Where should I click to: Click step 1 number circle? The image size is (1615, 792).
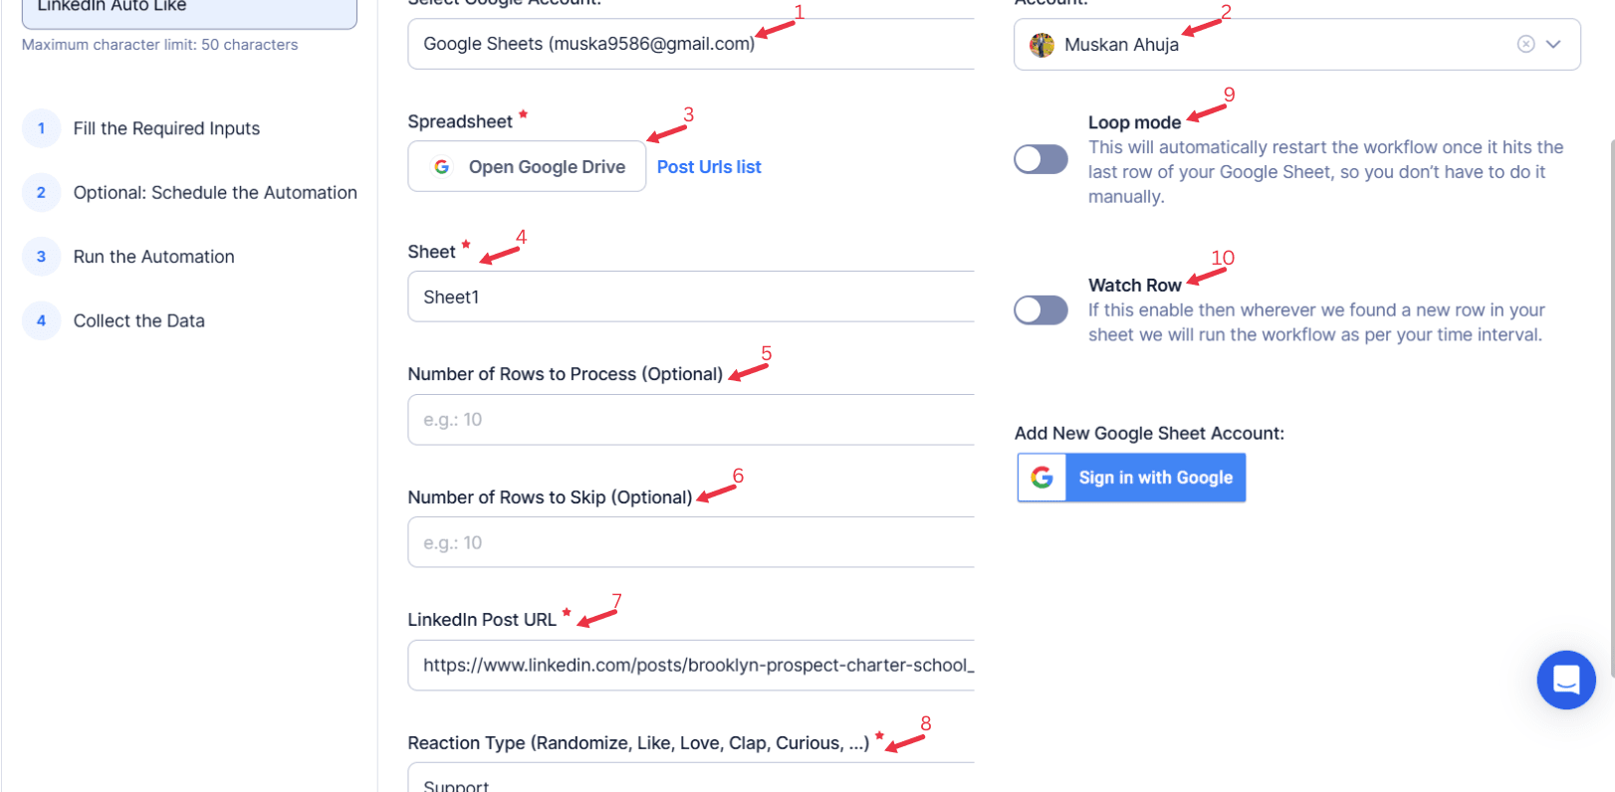click(41, 128)
